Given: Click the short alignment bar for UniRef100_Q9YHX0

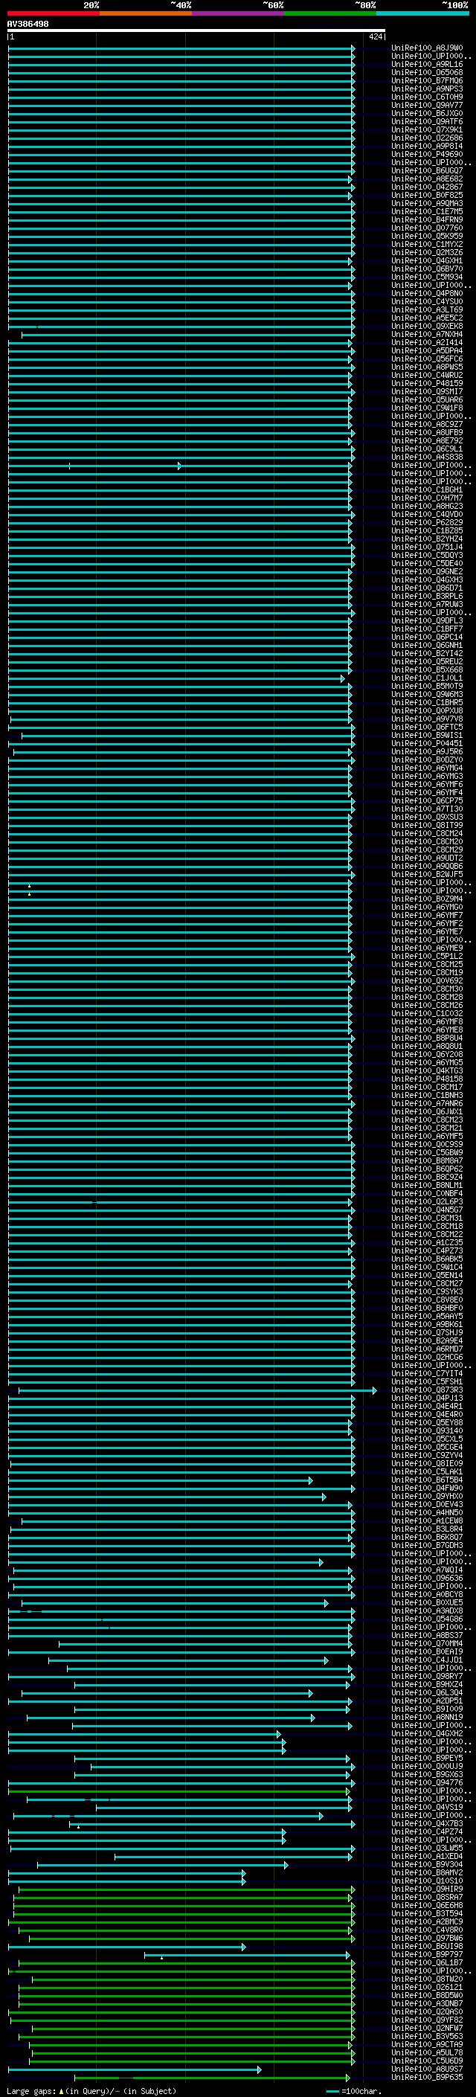Looking at the screenshot, I should 167,1497.
